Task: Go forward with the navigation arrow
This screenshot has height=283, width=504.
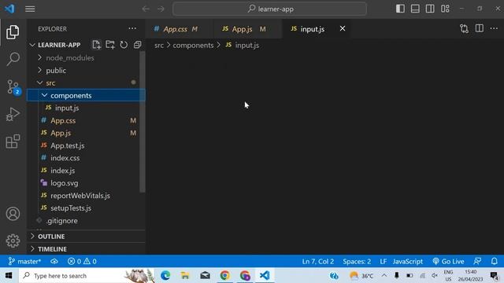Action: click(161, 9)
